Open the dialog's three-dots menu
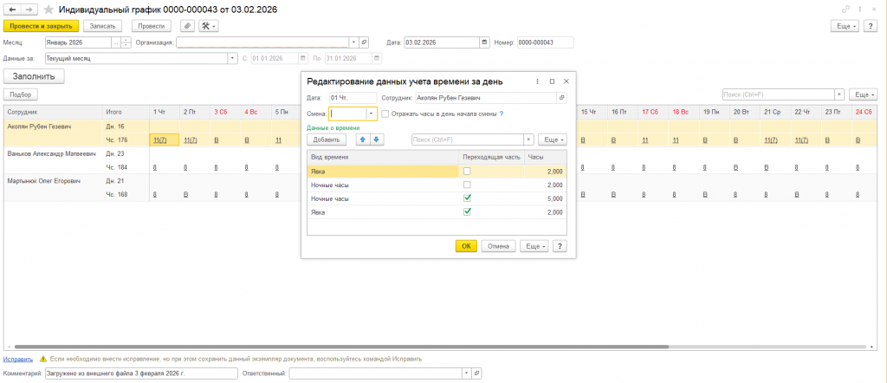Viewport: 887px width, 383px height. (x=538, y=81)
